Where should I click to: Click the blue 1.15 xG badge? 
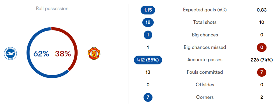click(x=148, y=10)
